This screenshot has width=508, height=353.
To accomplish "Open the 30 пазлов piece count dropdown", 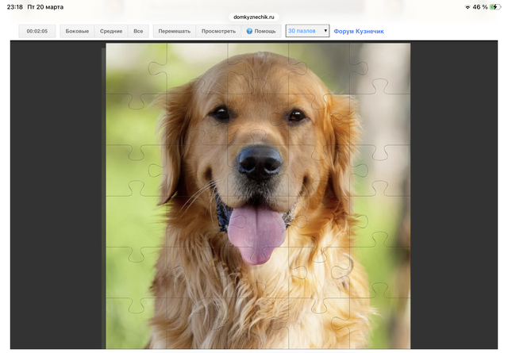I will click(307, 31).
